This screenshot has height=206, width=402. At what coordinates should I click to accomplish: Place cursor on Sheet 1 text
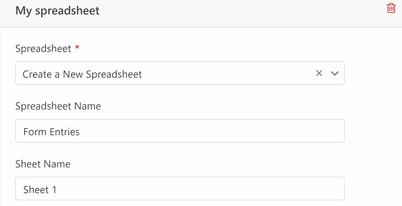pos(40,189)
